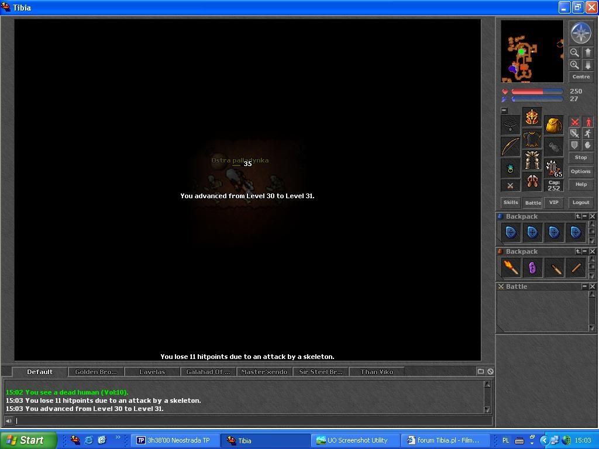Open the Than Viko chat tab
This screenshot has width=599, height=449.
tap(377, 372)
